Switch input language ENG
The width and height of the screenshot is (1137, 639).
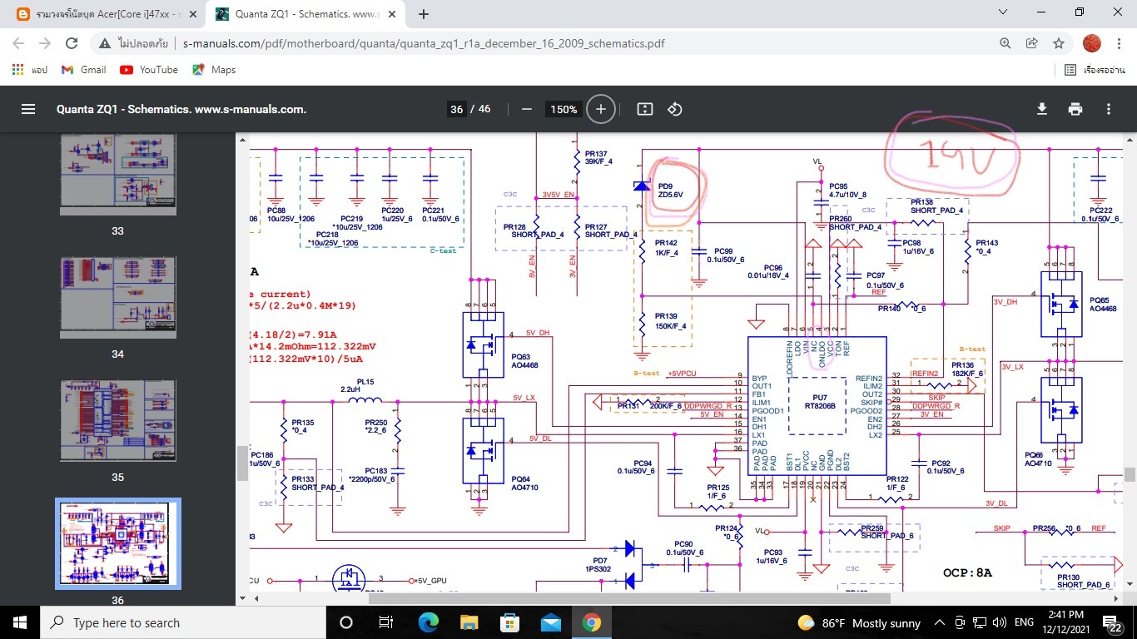tap(1024, 622)
